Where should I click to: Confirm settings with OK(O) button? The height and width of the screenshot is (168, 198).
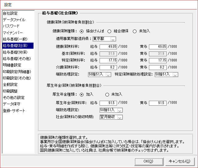(x=149, y=161)
